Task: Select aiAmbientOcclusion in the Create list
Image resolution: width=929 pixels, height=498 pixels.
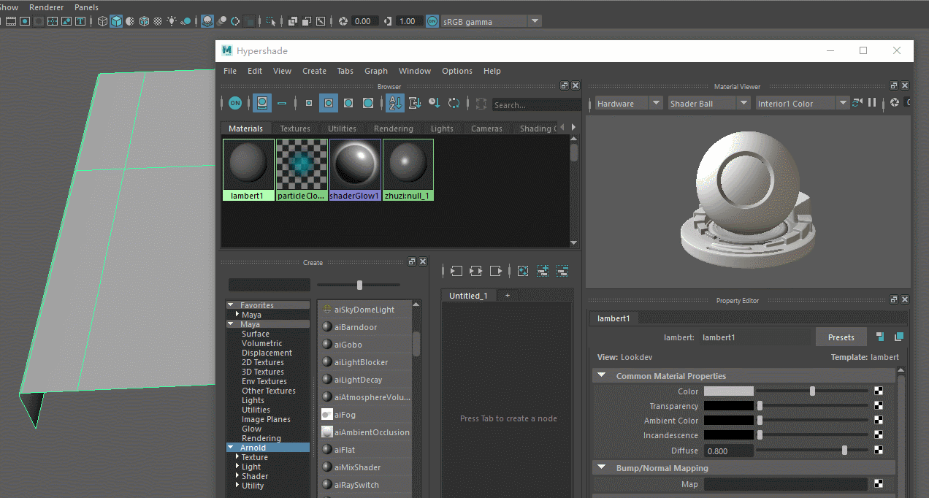Action: pyautogui.click(x=364, y=432)
